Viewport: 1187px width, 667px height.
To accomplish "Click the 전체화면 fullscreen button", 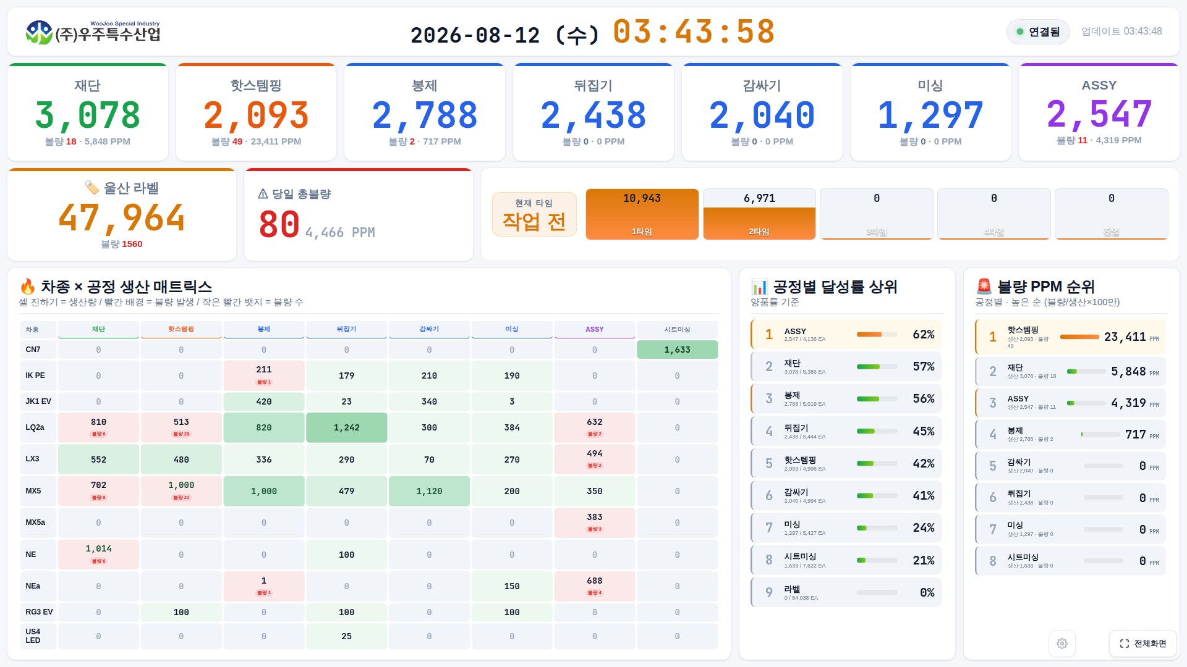I will coord(1142,644).
